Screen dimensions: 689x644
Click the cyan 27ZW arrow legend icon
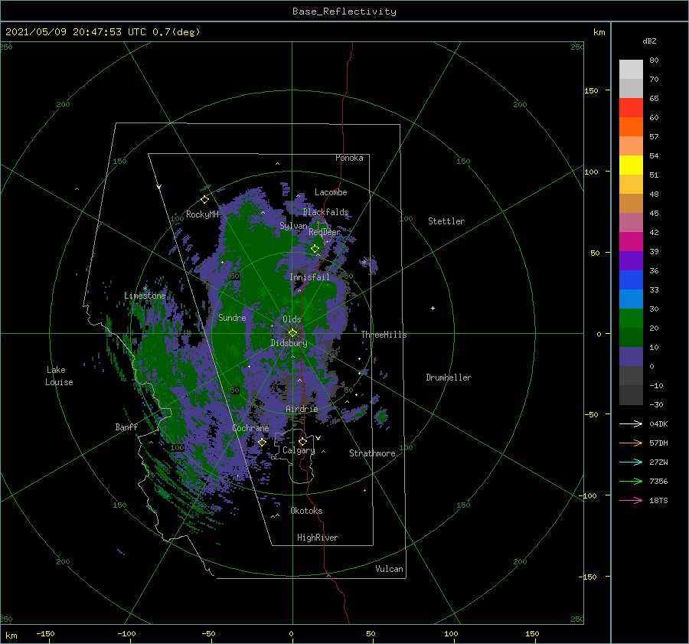coord(631,462)
